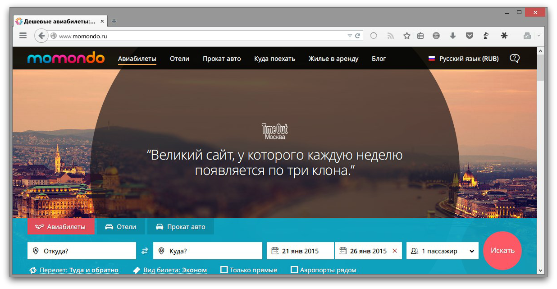Go back with the browser back arrow
The width and height of the screenshot is (557, 289).
(41, 36)
